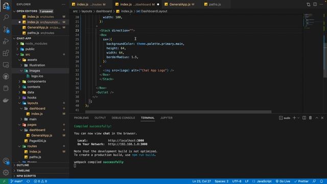
Task: Change JavaScript language mode in status bar
Action: tap(264, 181)
